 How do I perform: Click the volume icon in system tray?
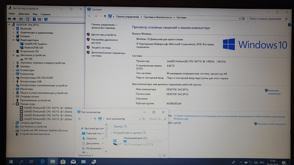click(x=255, y=162)
